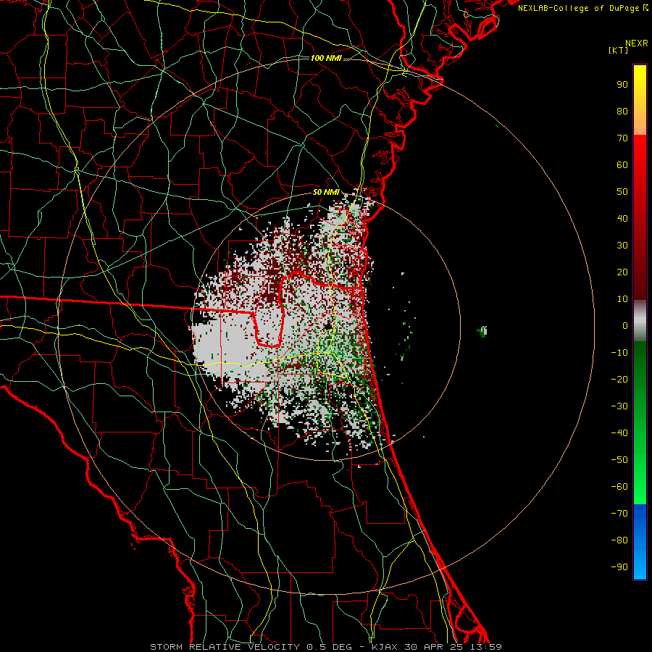652x652 pixels.
Task: Click the 20 value on velocity scale
Action: pos(622,272)
